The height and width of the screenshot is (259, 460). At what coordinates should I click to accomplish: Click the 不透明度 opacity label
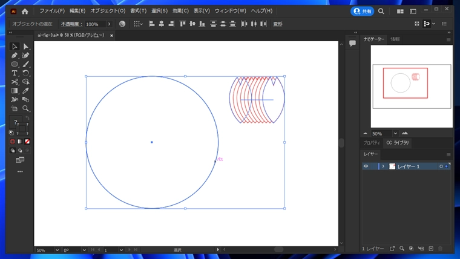71,24
